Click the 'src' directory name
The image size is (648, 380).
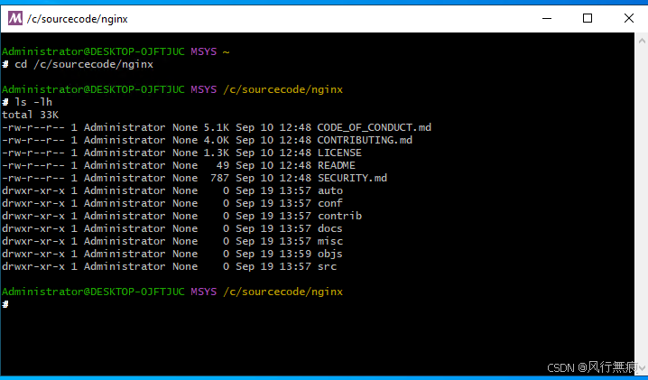coord(327,266)
